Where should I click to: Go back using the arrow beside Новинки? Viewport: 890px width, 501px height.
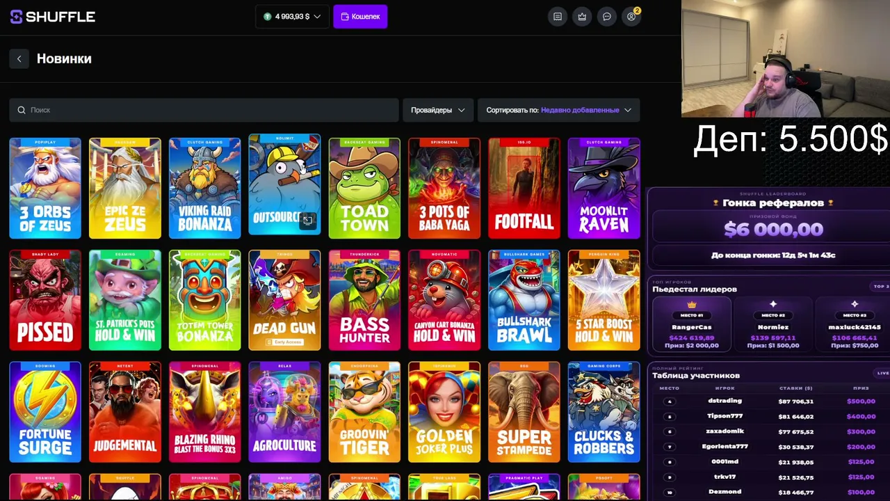click(19, 59)
